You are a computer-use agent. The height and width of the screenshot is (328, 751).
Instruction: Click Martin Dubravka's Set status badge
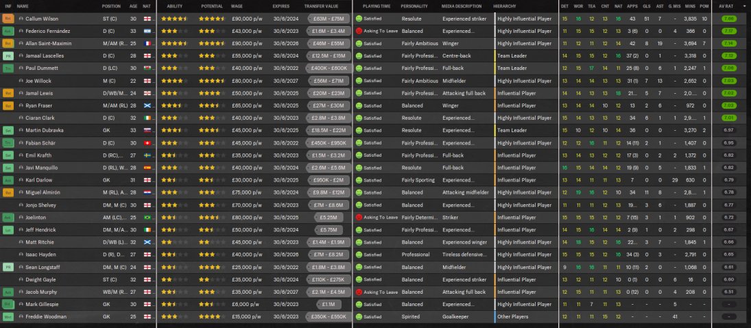point(8,131)
